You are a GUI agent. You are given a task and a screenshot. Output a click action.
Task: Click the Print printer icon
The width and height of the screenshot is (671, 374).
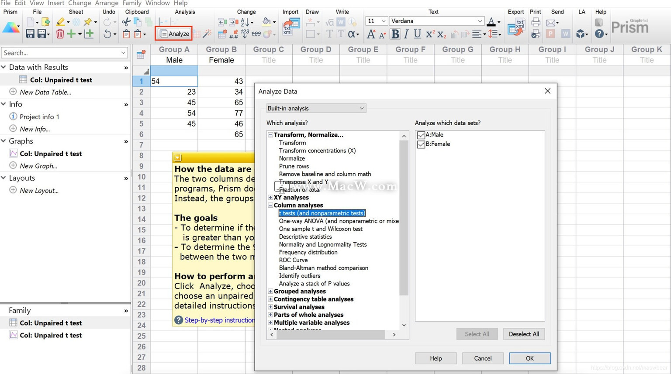(536, 22)
